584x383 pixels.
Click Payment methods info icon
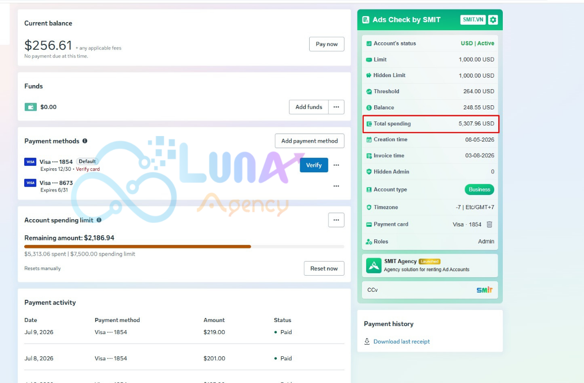[x=85, y=141]
